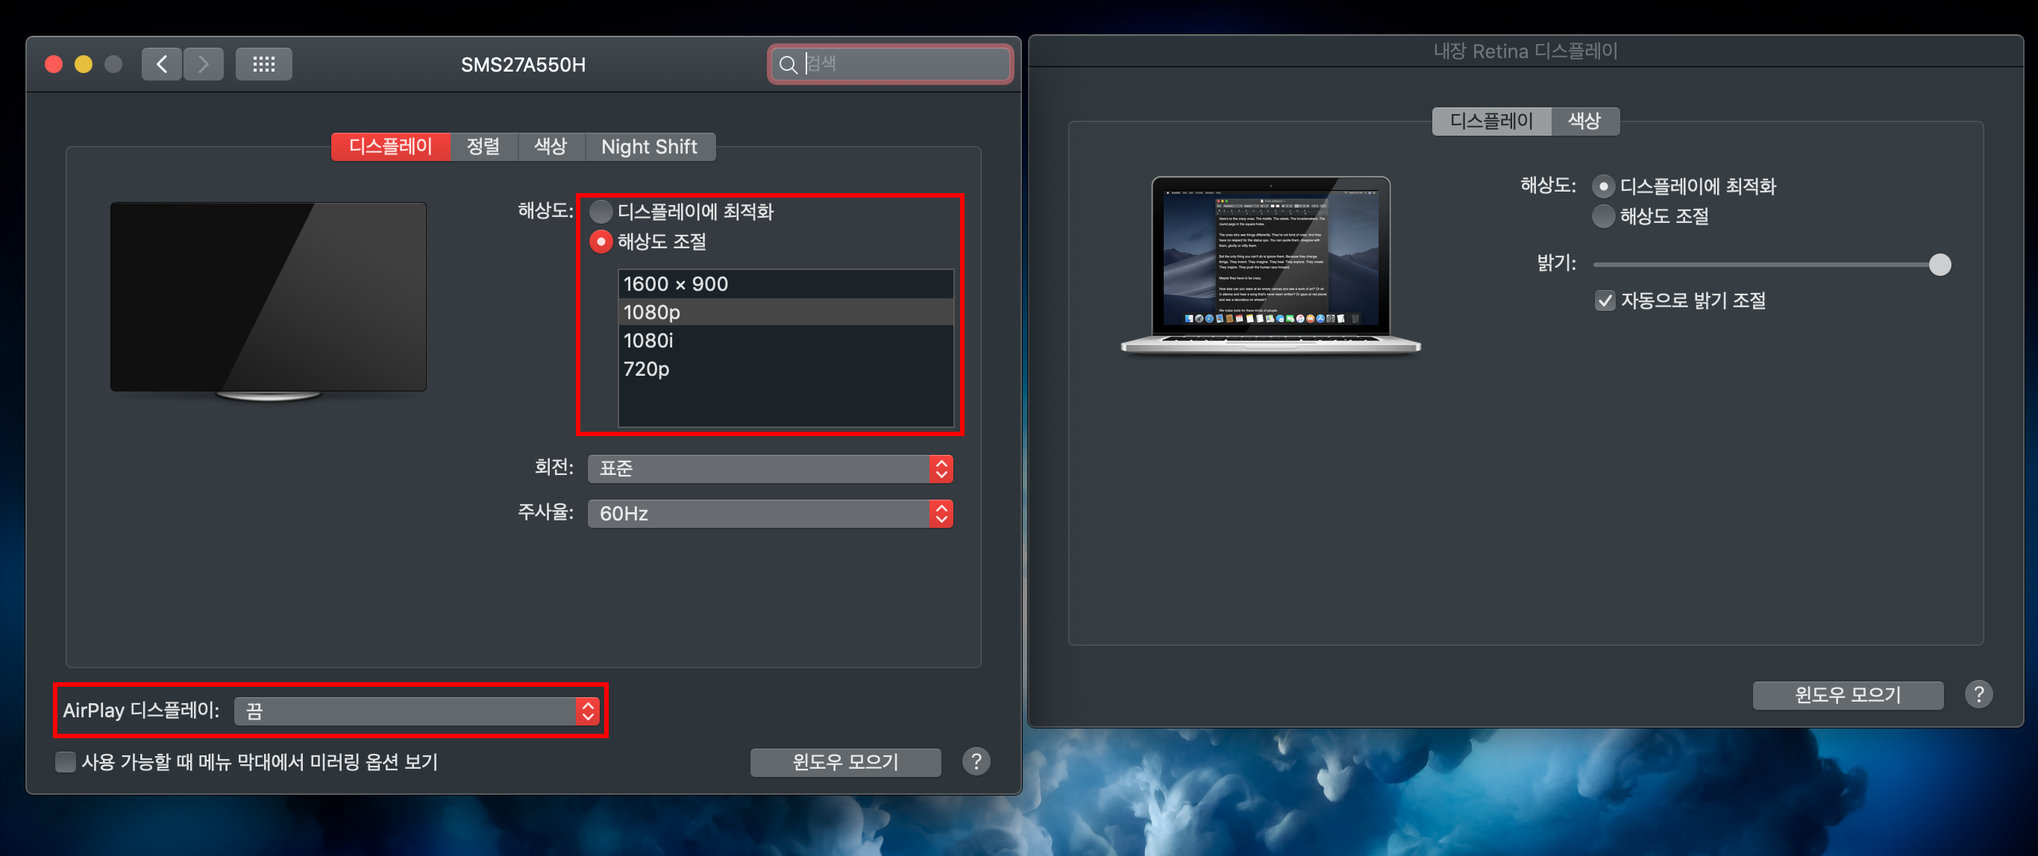Enable mirroring options in menu bar checkbox

click(66, 762)
